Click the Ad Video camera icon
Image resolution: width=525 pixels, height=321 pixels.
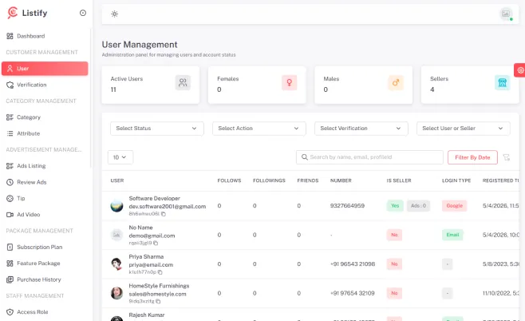(10, 215)
